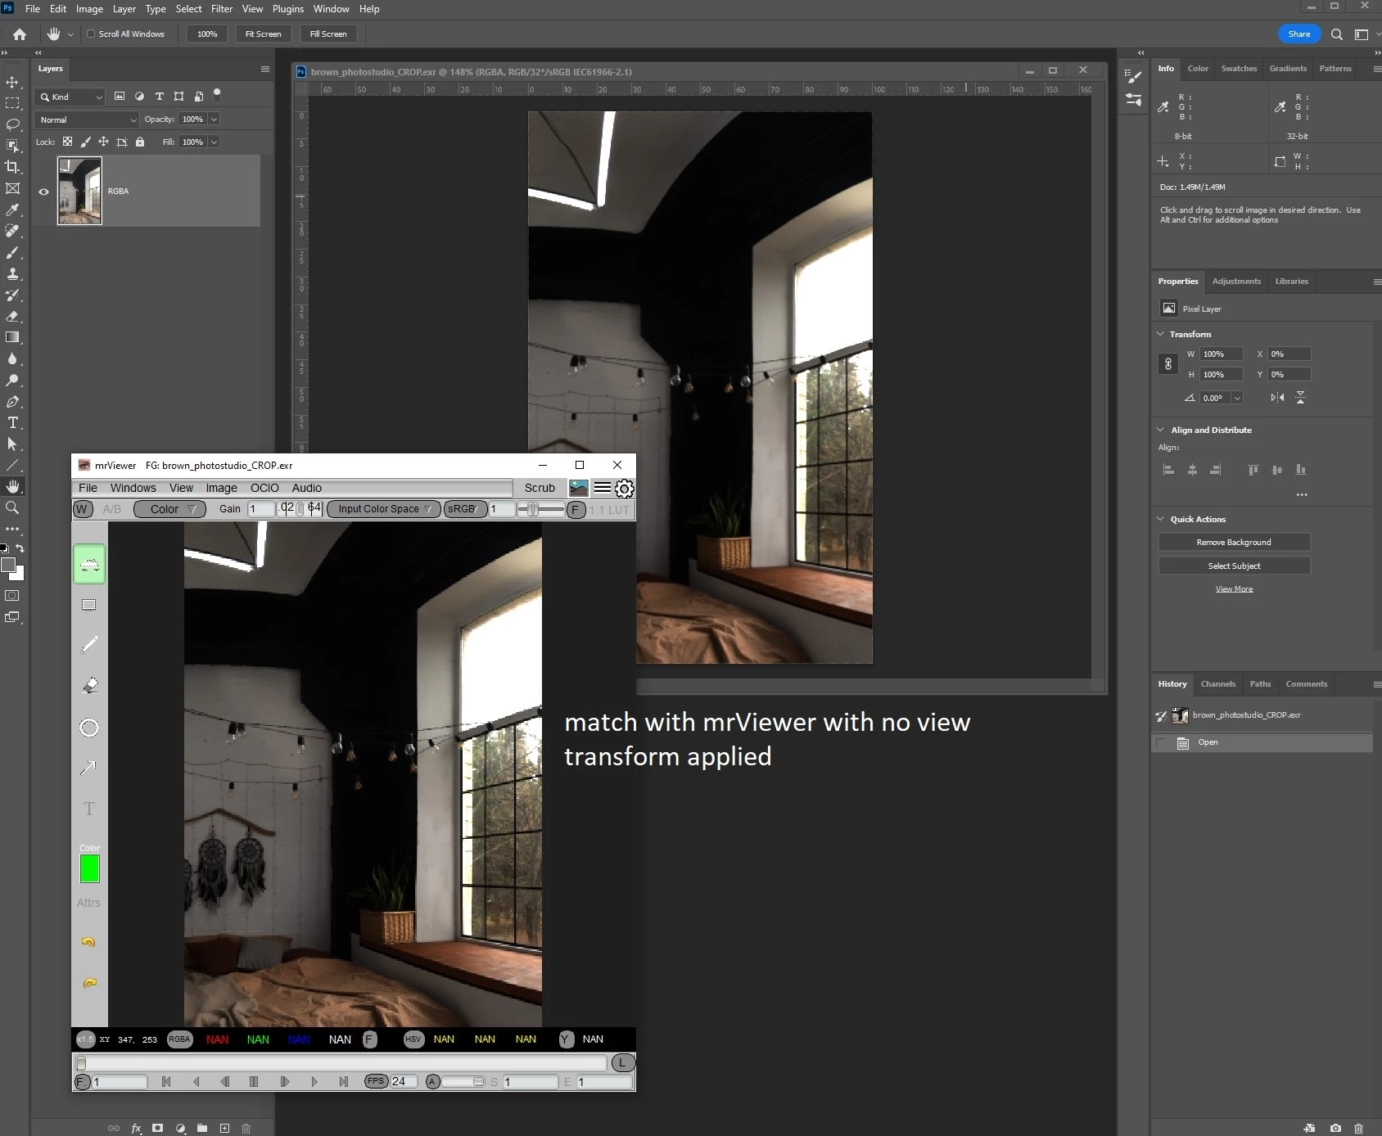This screenshot has height=1136, width=1382.
Task: Switch to the Channels tab
Action: 1218,684
